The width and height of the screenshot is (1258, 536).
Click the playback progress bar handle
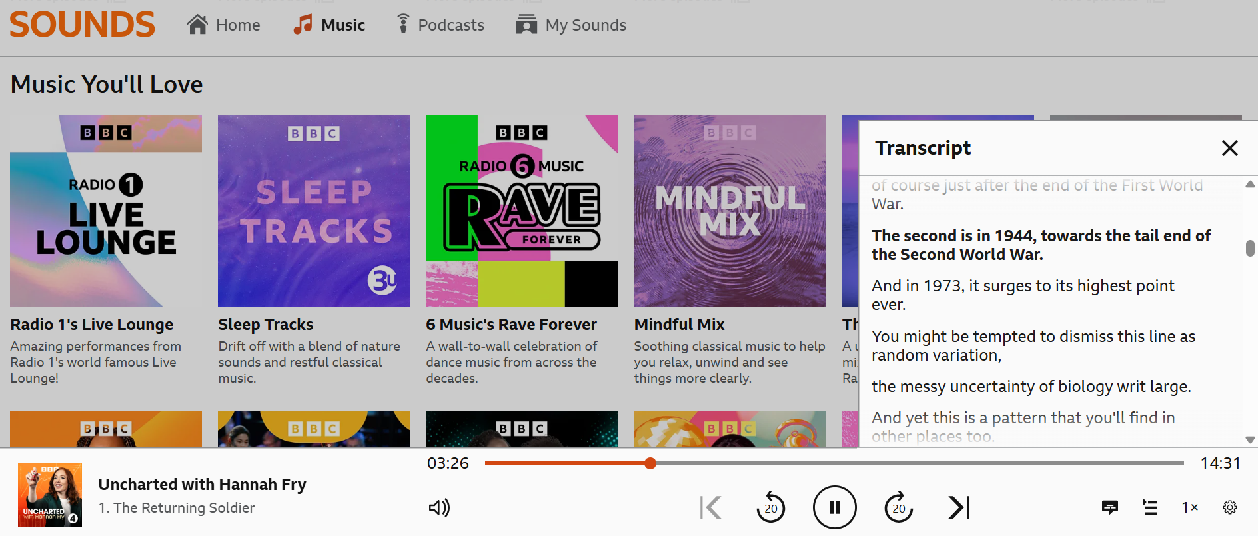pyautogui.click(x=650, y=463)
